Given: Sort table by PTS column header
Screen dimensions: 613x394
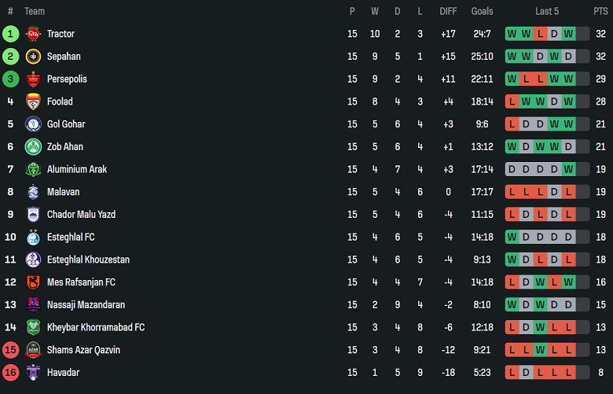Looking at the screenshot, I should pos(600,11).
